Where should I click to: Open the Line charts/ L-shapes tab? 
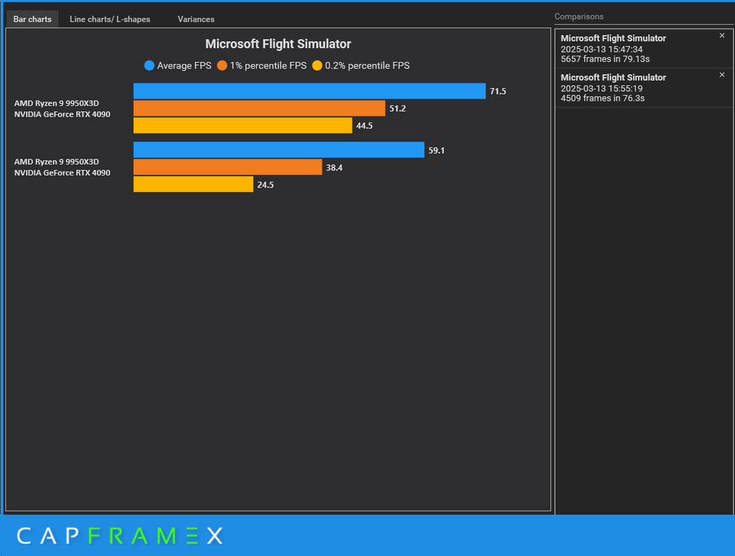110,19
